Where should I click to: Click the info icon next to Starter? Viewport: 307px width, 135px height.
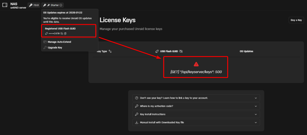[61, 5]
